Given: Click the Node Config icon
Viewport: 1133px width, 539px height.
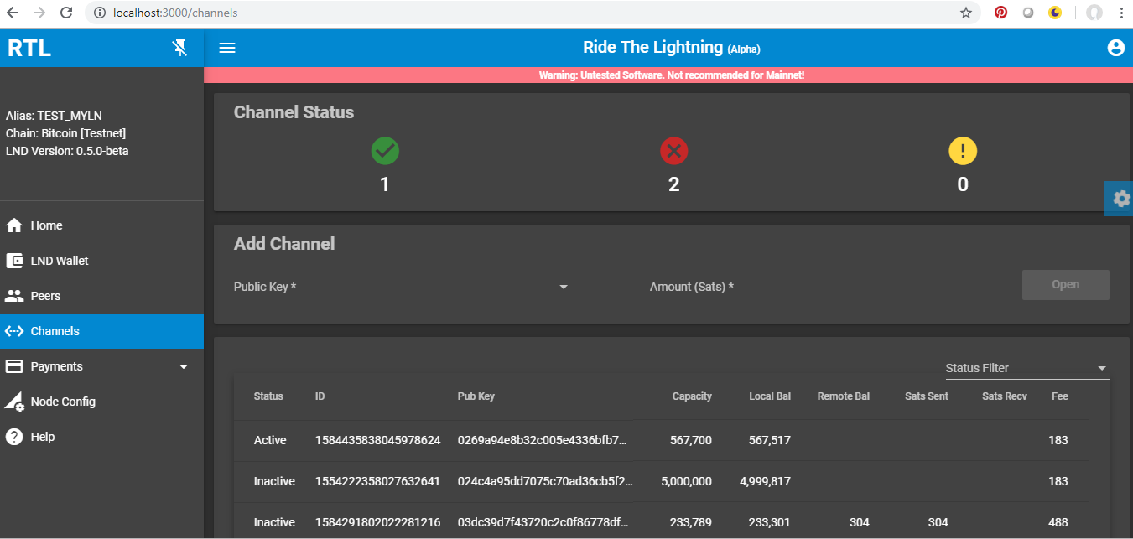Looking at the screenshot, I should [x=14, y=402].
